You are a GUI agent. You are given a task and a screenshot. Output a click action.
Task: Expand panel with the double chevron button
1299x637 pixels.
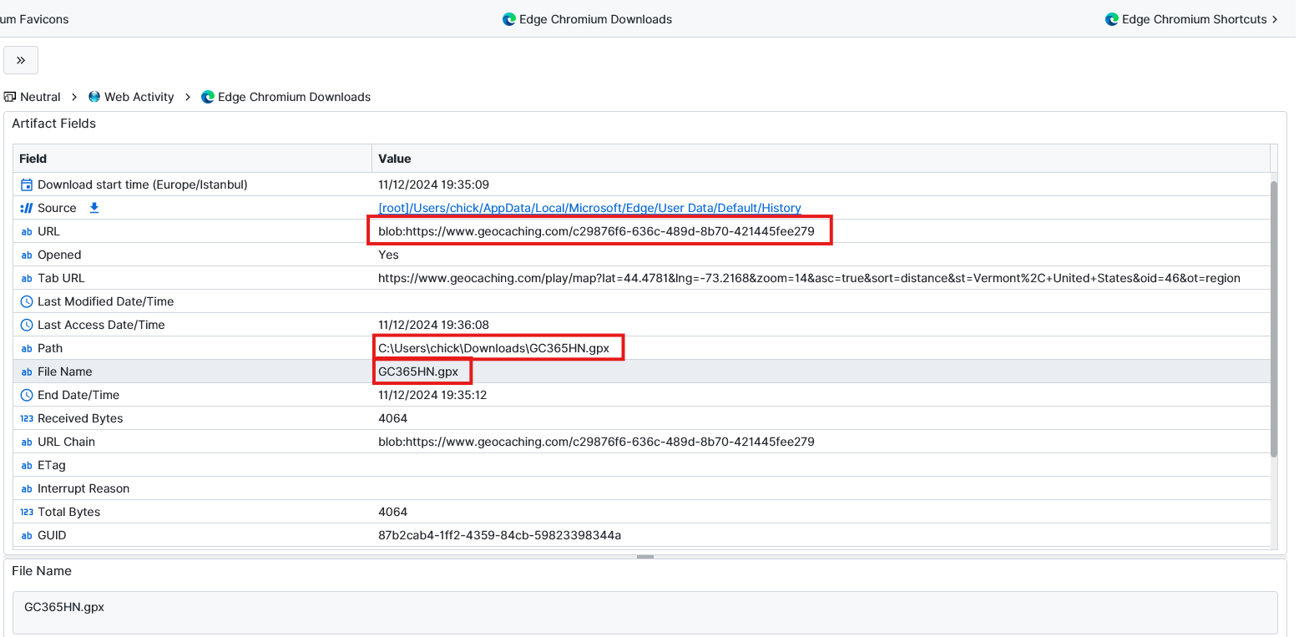click(21, 60)
